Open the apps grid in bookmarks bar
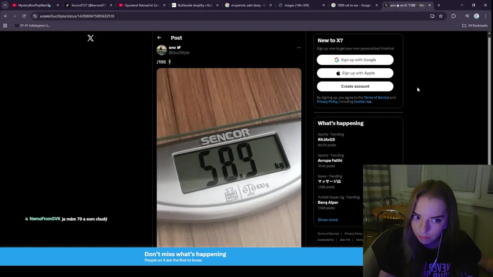 5,25
